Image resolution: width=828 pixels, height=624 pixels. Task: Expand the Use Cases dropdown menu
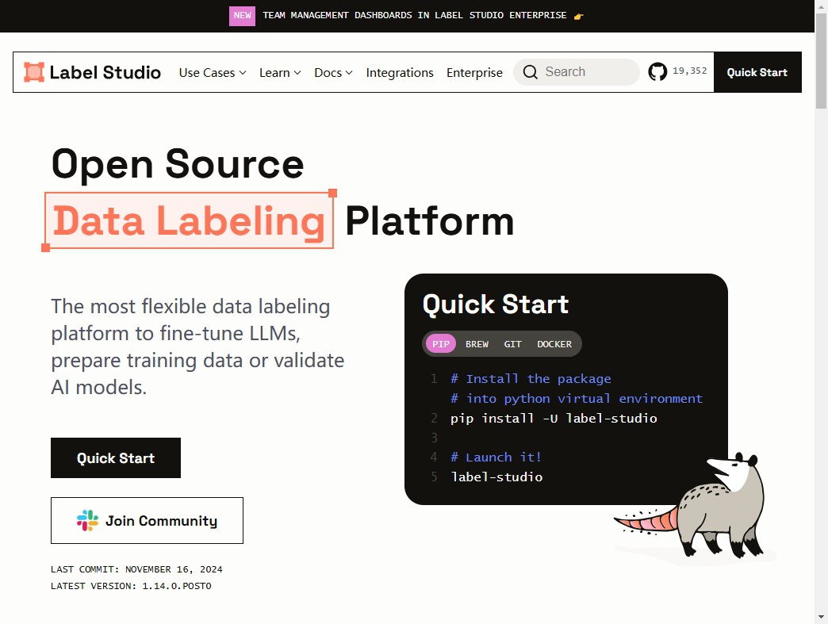pyautogui.click(x=213, y=72)
